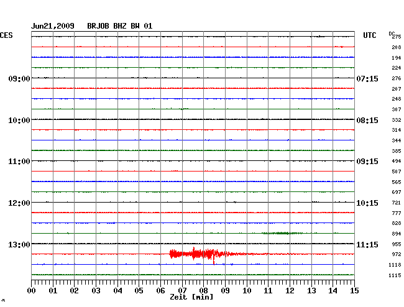Pick the DC value 1118

pos(395,265)
